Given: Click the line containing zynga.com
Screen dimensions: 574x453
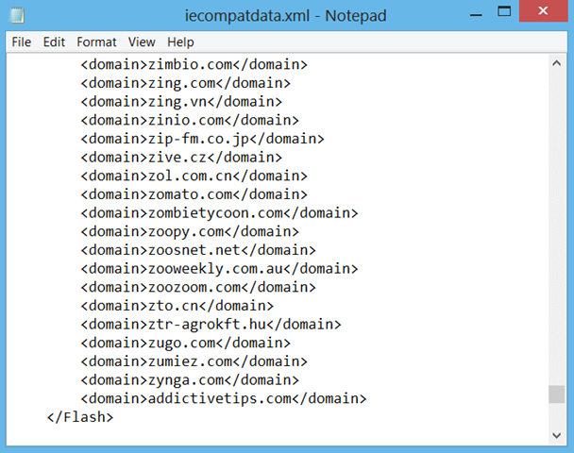Looking at the screenshot, I should [190, 380].
